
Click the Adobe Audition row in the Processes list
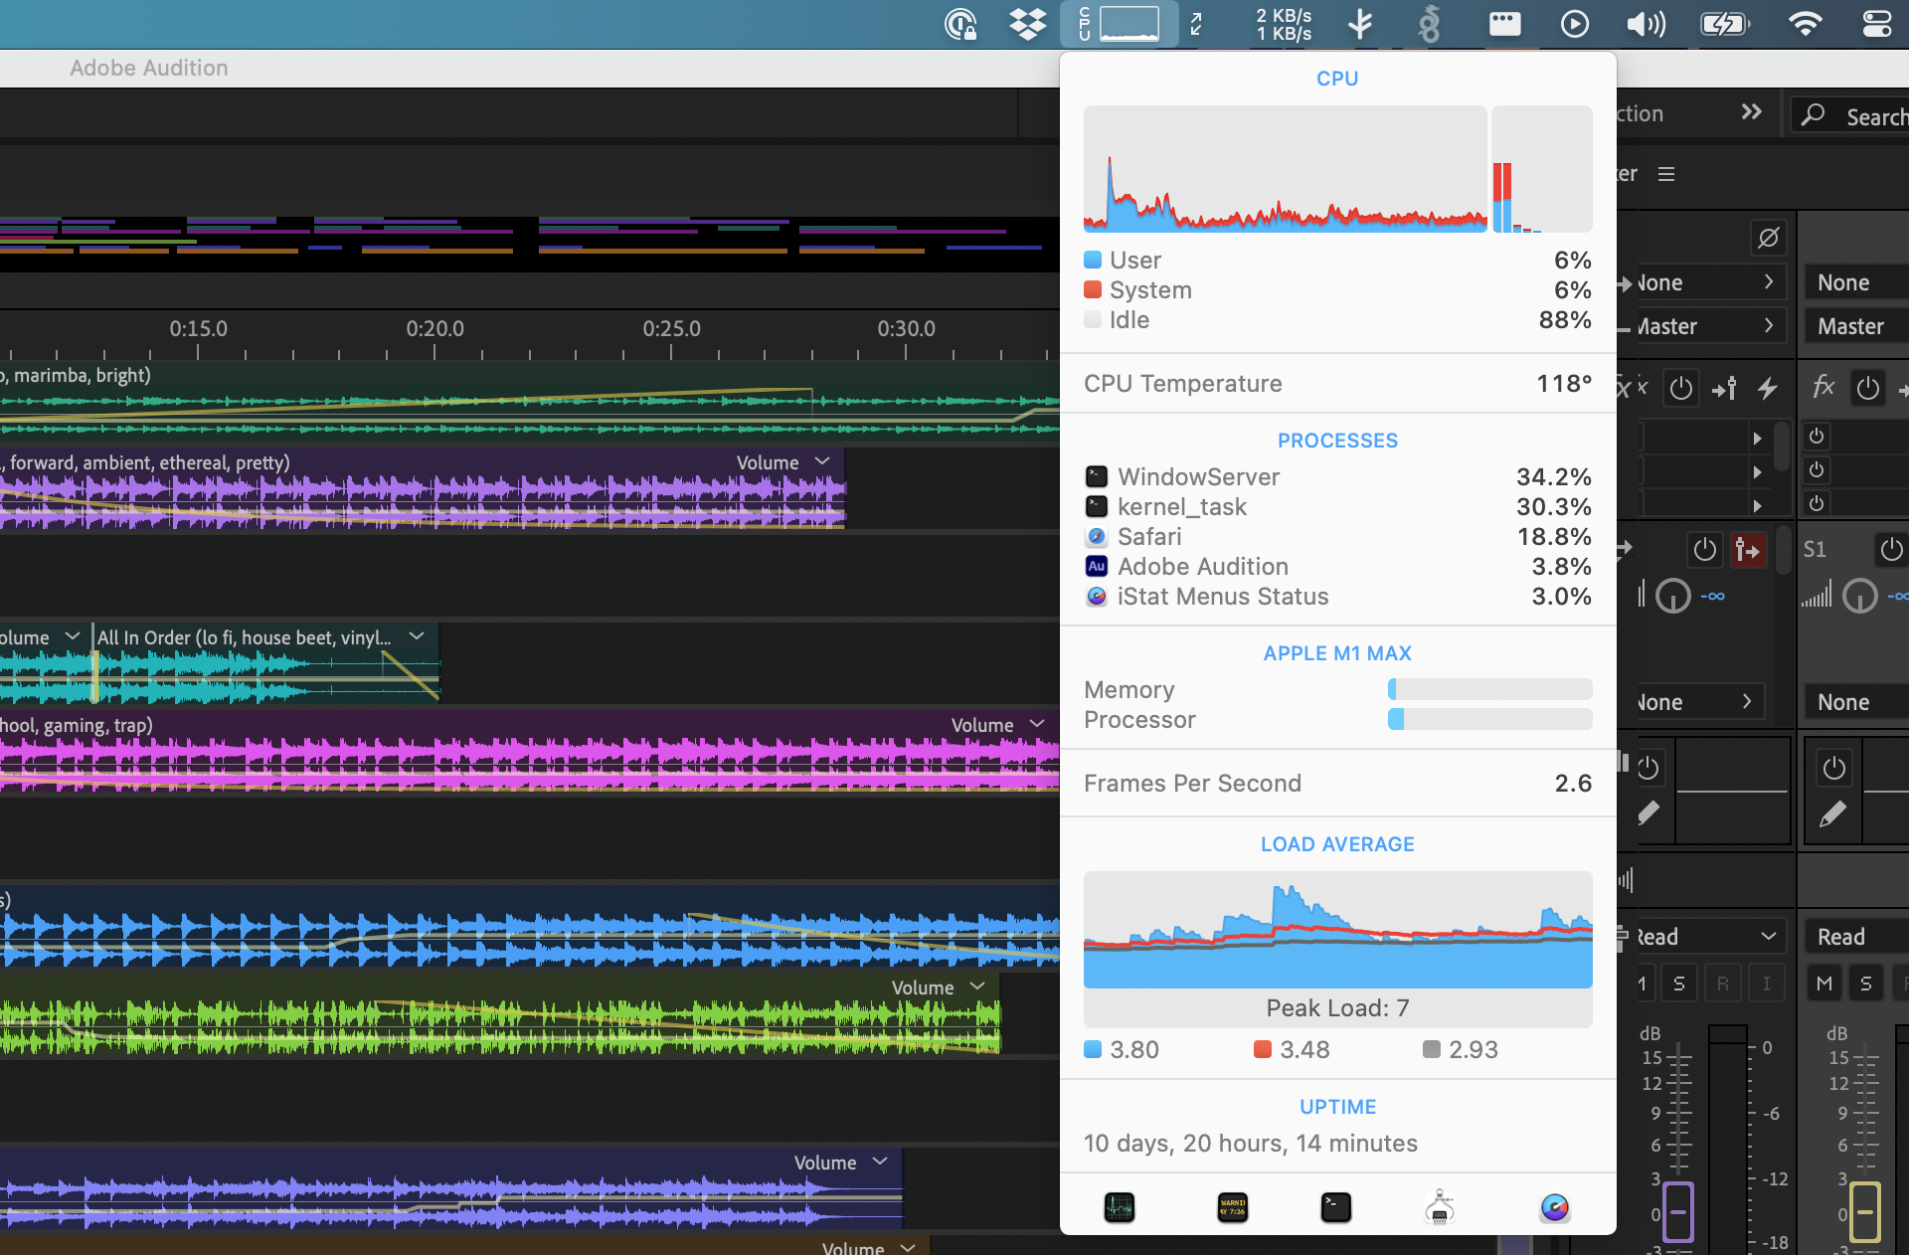click(x=1337, y=567)
